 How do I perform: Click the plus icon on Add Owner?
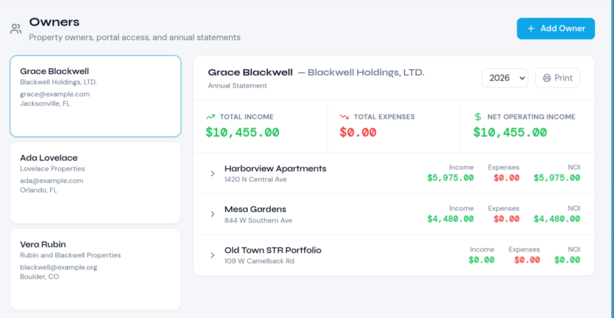(531, 28)
